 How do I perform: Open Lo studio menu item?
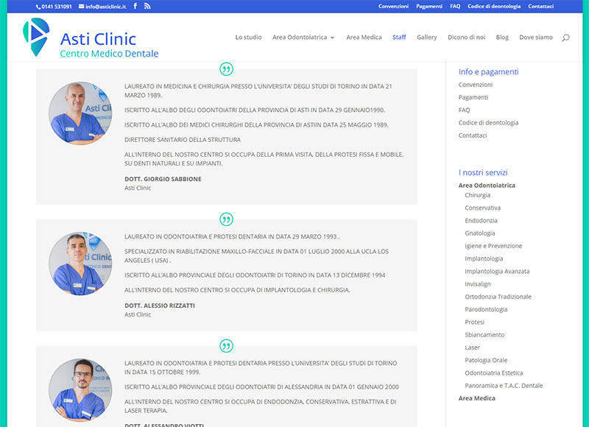248,38
